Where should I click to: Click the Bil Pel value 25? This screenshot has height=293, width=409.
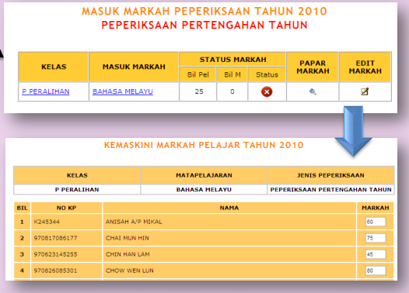tap(199, 91)
